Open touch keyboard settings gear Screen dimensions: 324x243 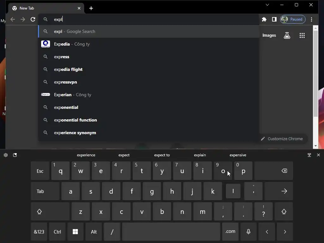click(6, 155)
